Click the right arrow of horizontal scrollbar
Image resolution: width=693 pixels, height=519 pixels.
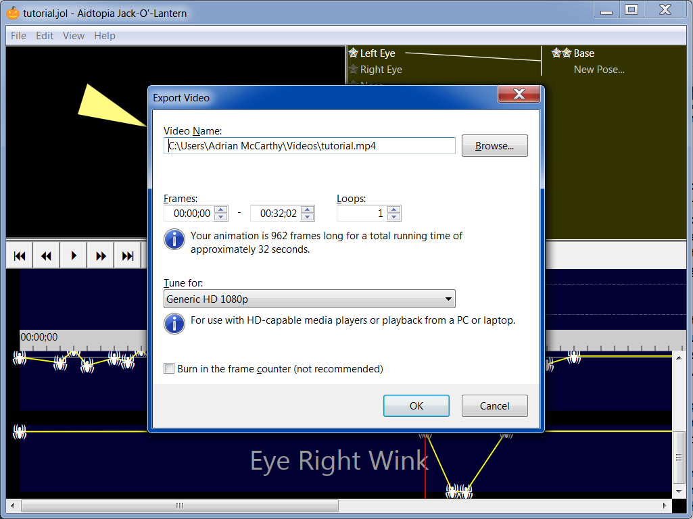click(665, 505)
